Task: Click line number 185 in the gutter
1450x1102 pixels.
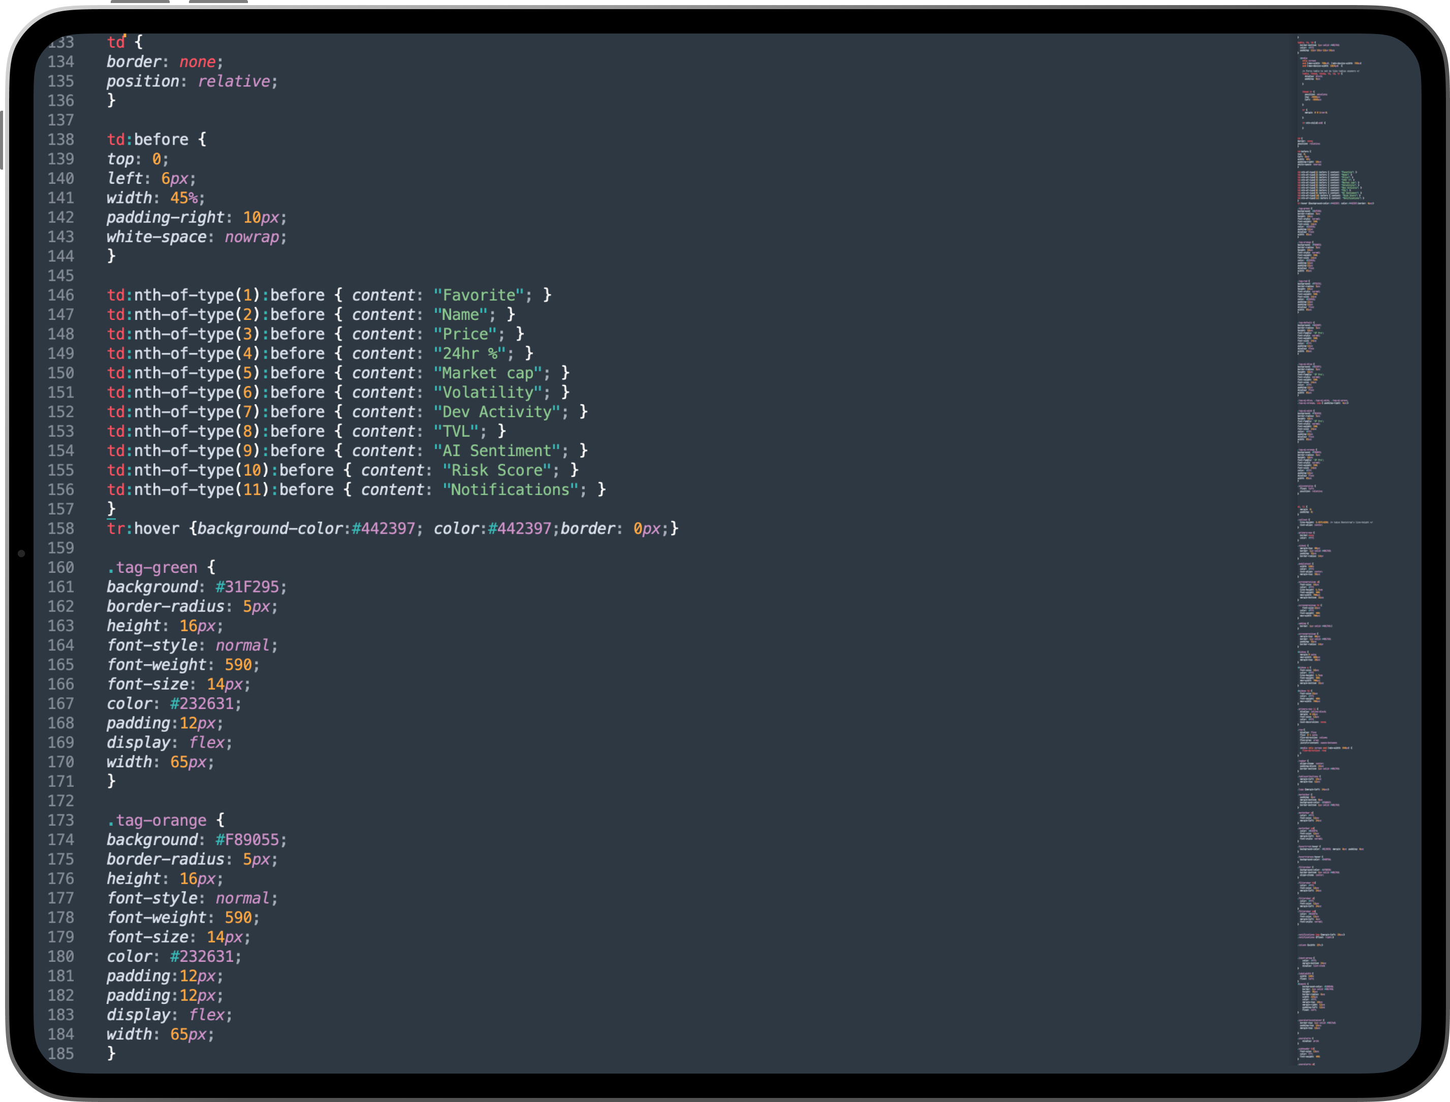Action: tap(60, 1054)
